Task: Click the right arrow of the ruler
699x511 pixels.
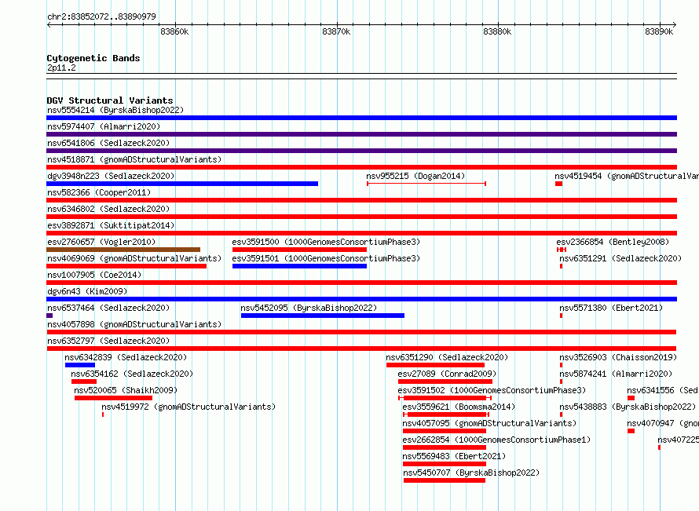Action: (x=674, y=24)
